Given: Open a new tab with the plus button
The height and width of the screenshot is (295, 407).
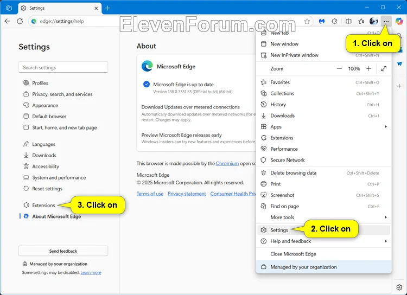Looking at the screenshot, I should tap(107, 8).
